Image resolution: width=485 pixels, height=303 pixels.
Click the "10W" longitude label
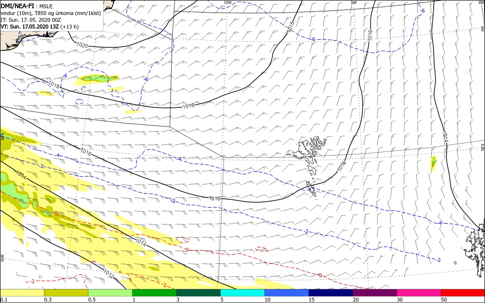(x=227, y=2)
